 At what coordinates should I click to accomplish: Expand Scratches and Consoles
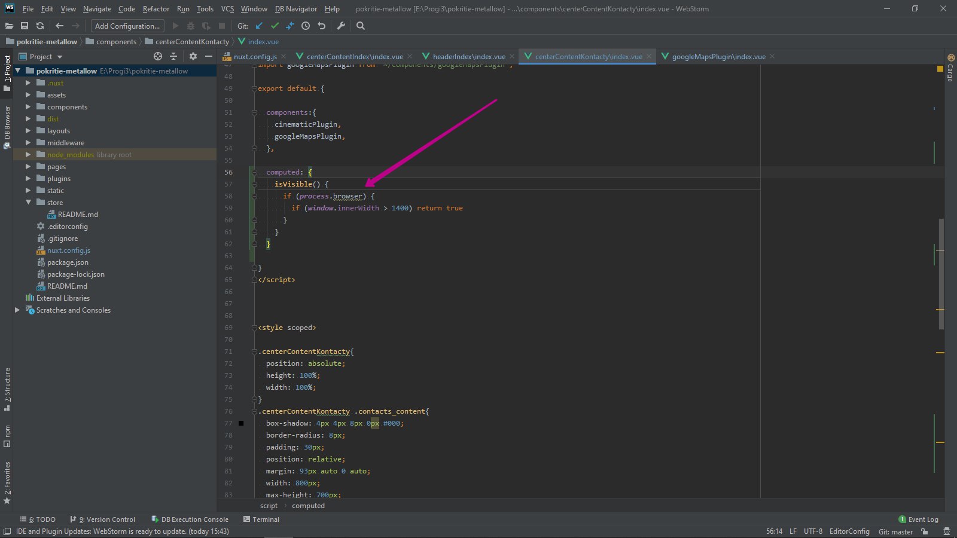pos(17,310)
